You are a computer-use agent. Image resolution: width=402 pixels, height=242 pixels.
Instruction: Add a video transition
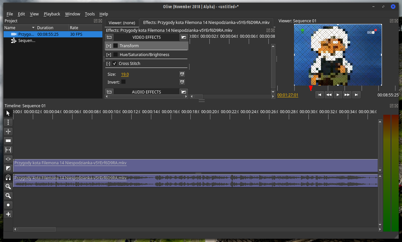pyautogui.click(x=184, y=37)
